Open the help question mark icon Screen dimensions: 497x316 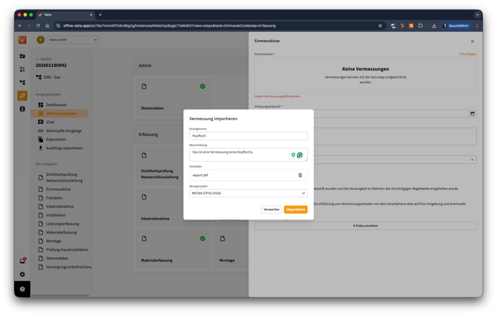[22, 289]
